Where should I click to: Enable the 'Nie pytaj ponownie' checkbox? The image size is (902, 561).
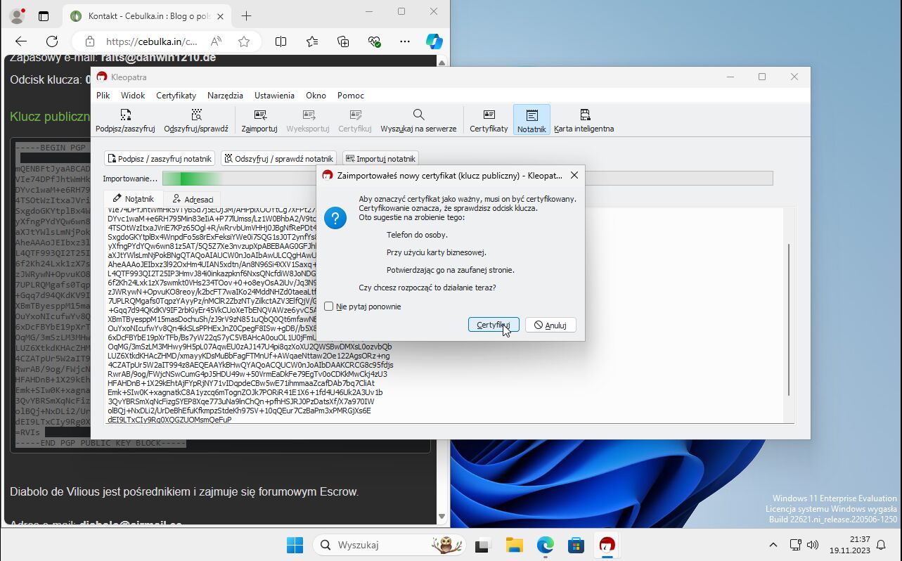[x=329, y=307]
